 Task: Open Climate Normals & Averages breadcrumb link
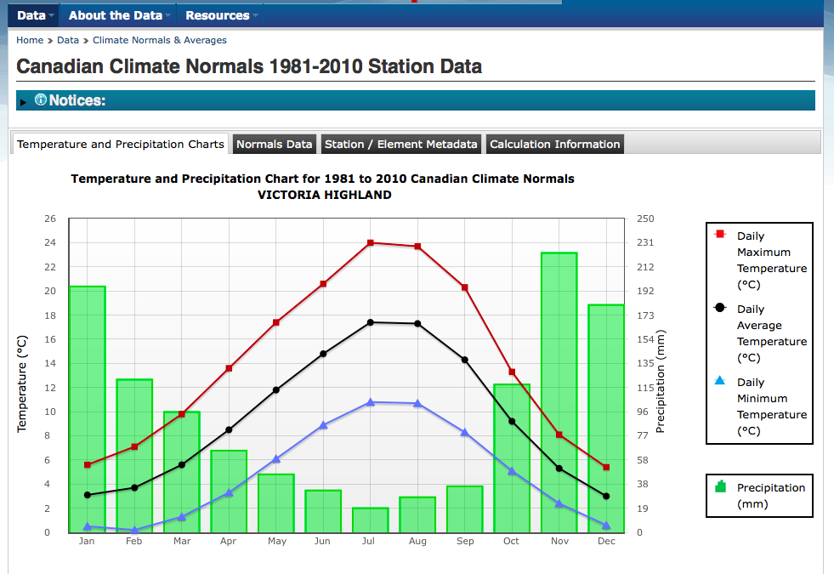pos(159,40)
